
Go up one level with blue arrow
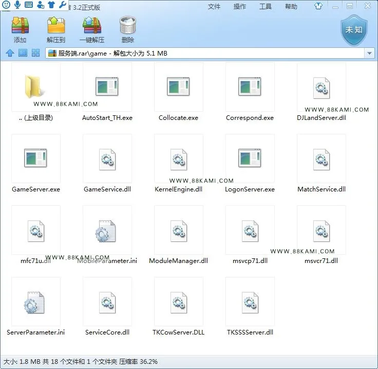[10, 53]
